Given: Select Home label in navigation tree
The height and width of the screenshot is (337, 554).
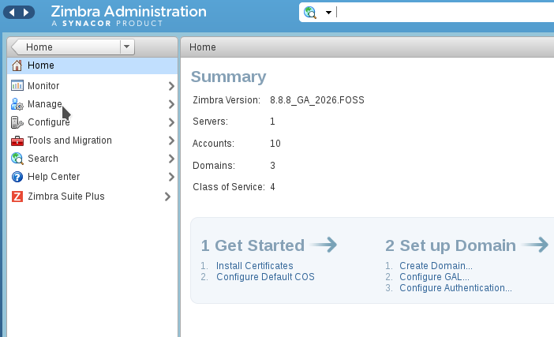Looking at the screenshot, I should pyautogui.click(x=41, y=66).
